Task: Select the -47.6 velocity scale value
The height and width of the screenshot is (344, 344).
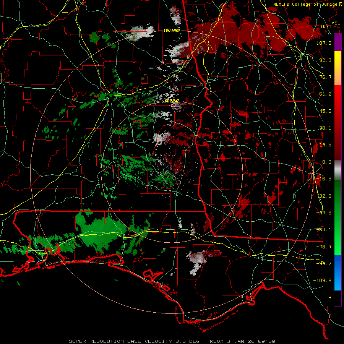Action: (x=324, y=213)
